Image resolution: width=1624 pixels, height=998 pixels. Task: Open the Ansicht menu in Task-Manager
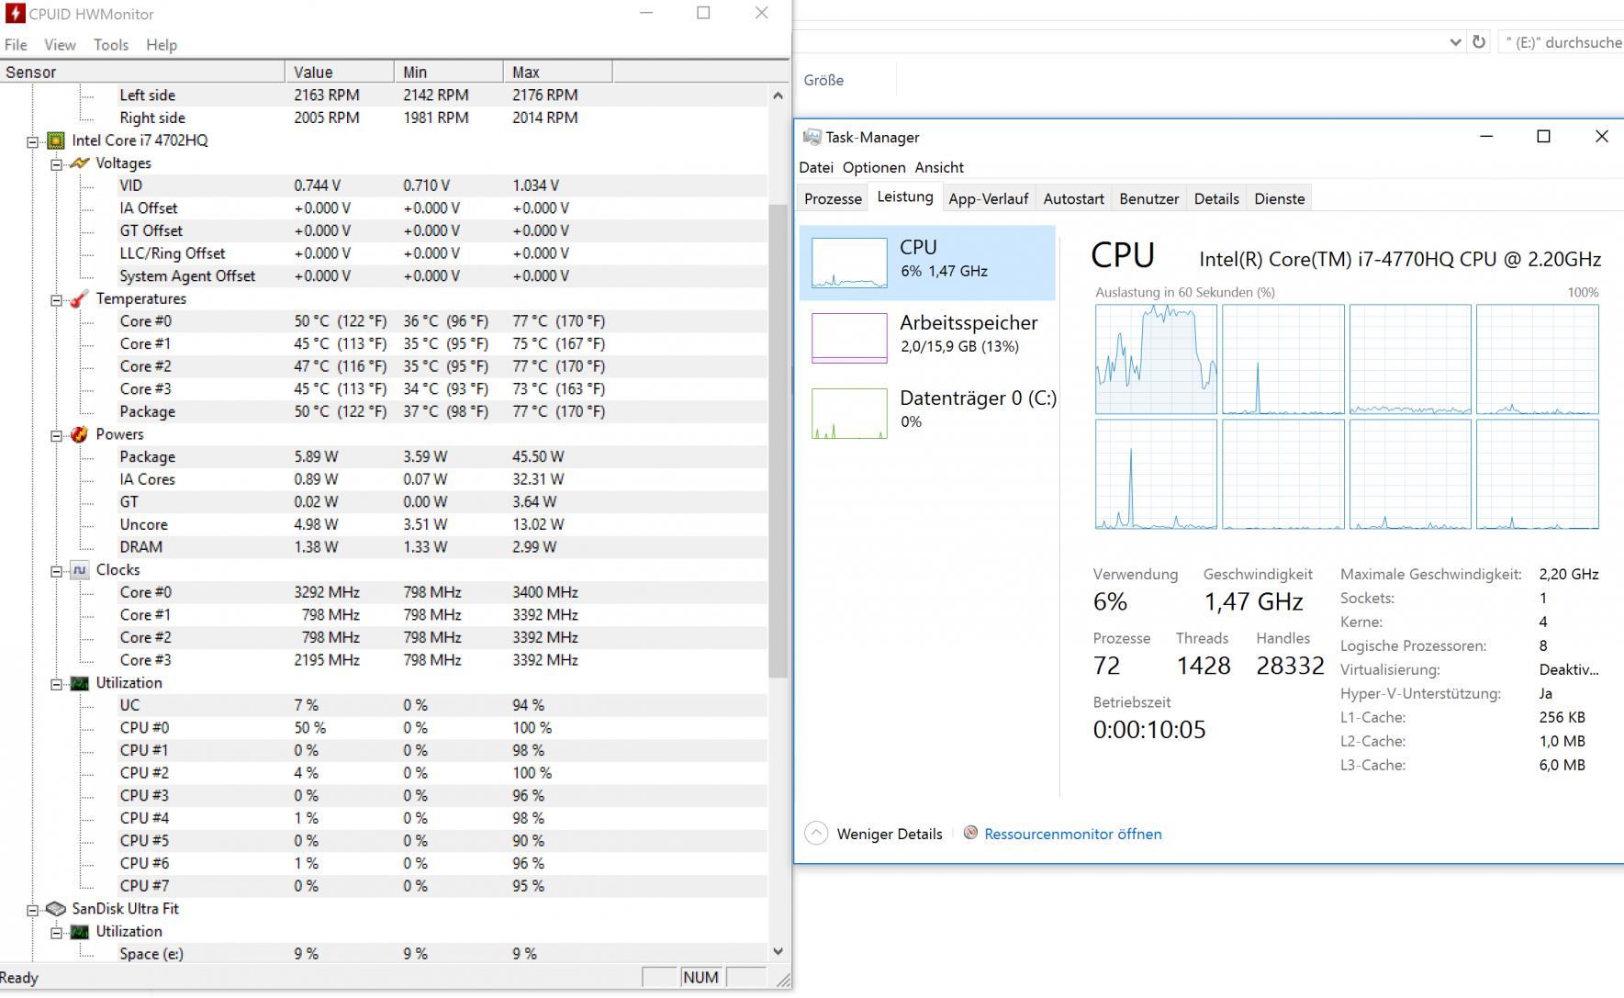pos(939,167)
